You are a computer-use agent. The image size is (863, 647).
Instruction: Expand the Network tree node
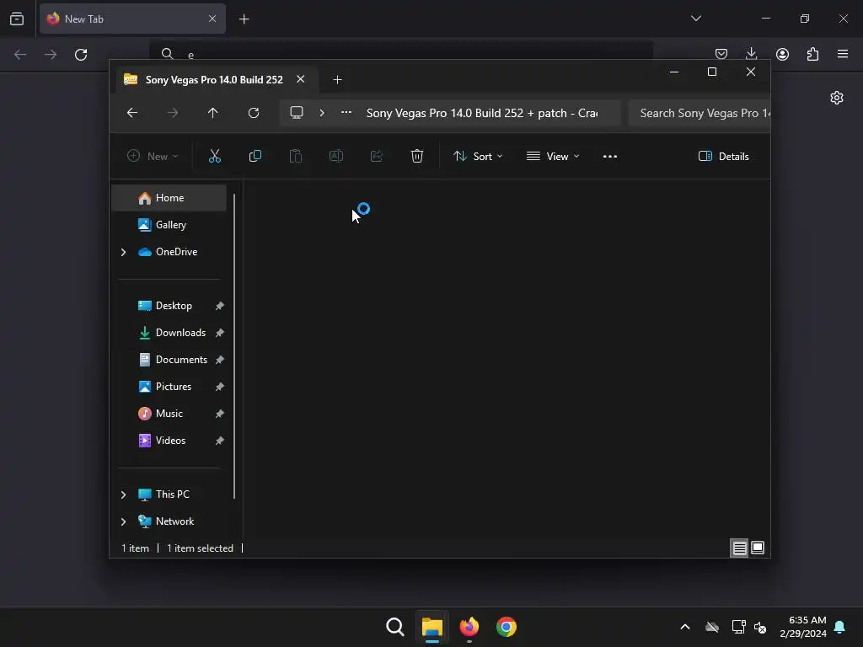[123, 521]
